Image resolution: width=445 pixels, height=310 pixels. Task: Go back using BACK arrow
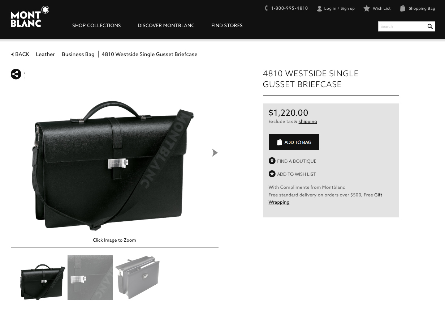(x=20, y=54)
